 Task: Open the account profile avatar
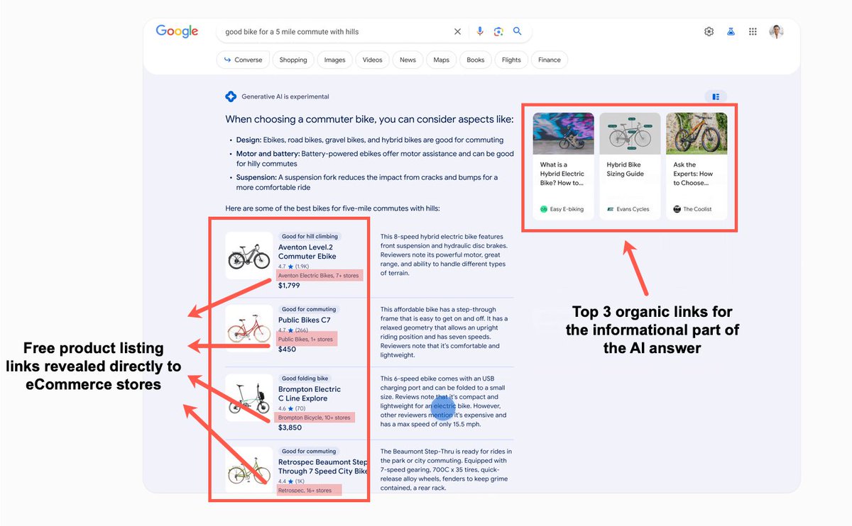click(x=776, y=31)
